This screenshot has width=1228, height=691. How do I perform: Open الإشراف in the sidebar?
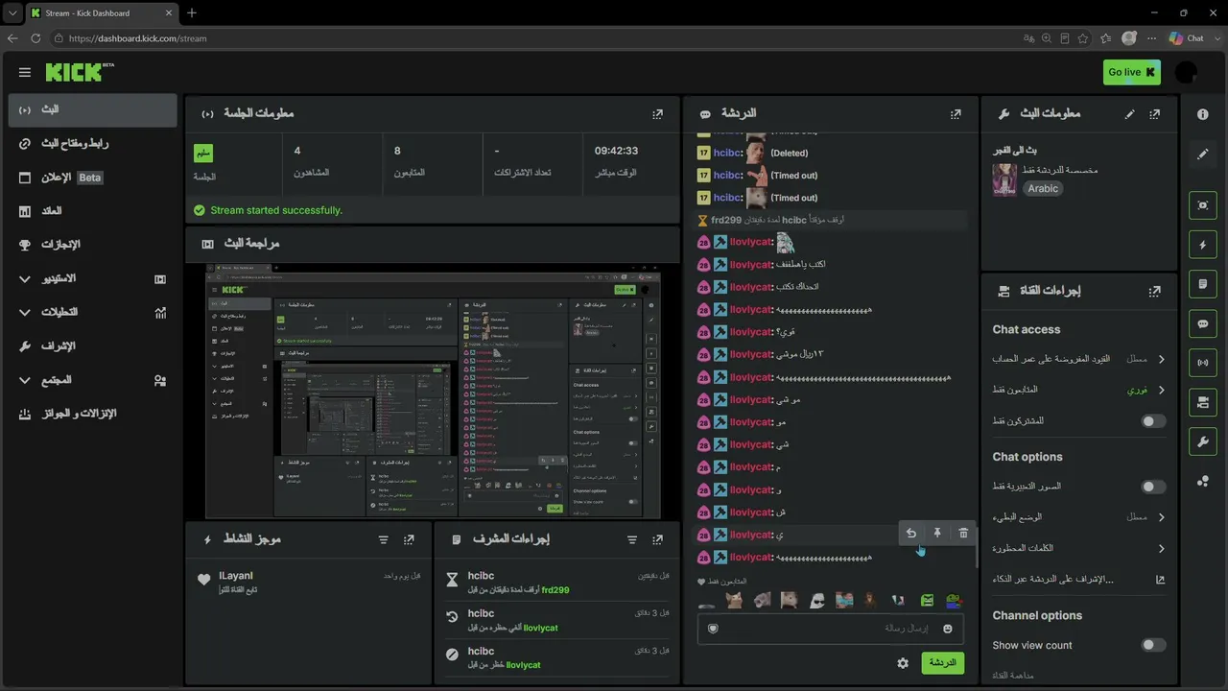(x=92, y=345)
